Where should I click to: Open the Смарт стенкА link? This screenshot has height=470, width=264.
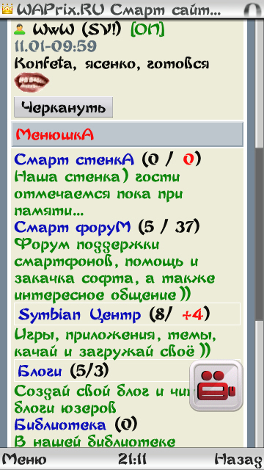coord(74,160)
